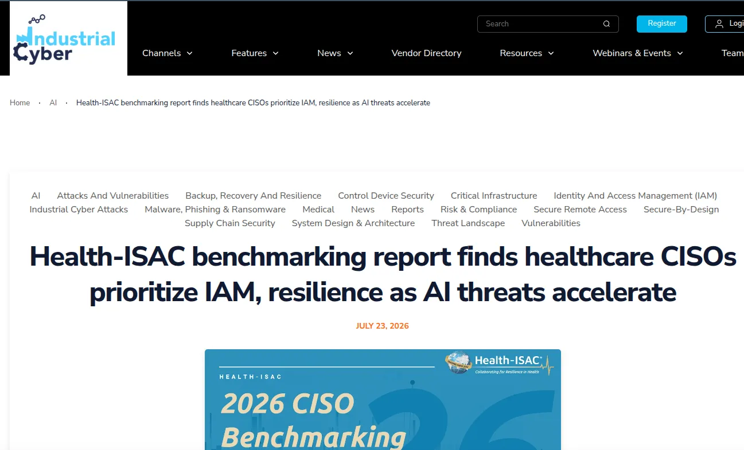
Task: Open Attacks And Vulnerabilities category
Action: [x=113, y=196]
